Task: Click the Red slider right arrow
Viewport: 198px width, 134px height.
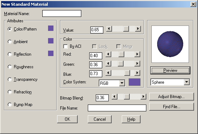Action: [137, 54]
